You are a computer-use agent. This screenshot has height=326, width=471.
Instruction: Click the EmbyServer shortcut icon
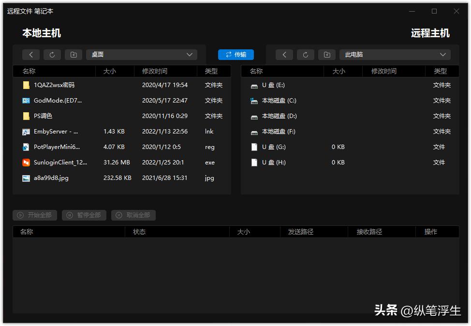[x=26, y=131]
